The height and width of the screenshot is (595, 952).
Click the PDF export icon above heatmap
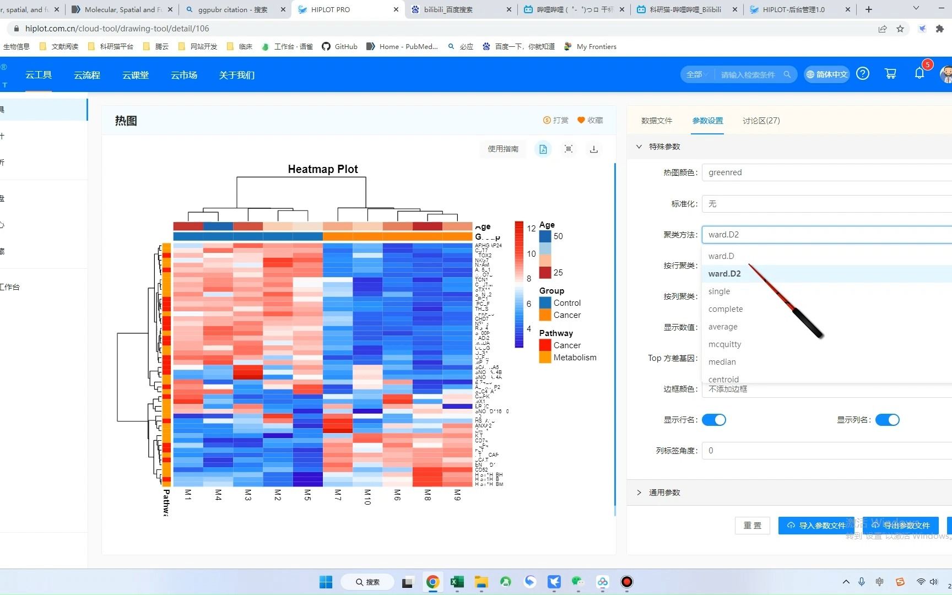(543, 149)
